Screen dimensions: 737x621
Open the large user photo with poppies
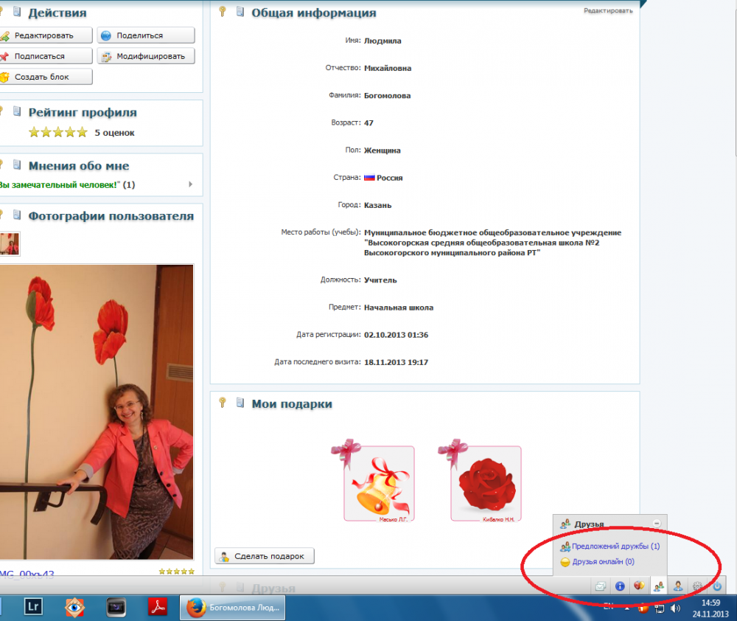(x=97, y=412)
